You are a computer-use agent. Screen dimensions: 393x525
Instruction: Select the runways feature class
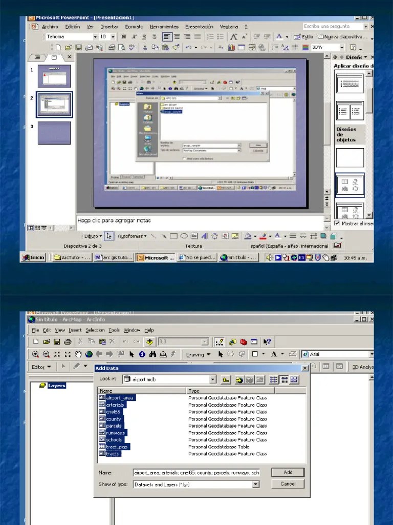coord(113,433)
